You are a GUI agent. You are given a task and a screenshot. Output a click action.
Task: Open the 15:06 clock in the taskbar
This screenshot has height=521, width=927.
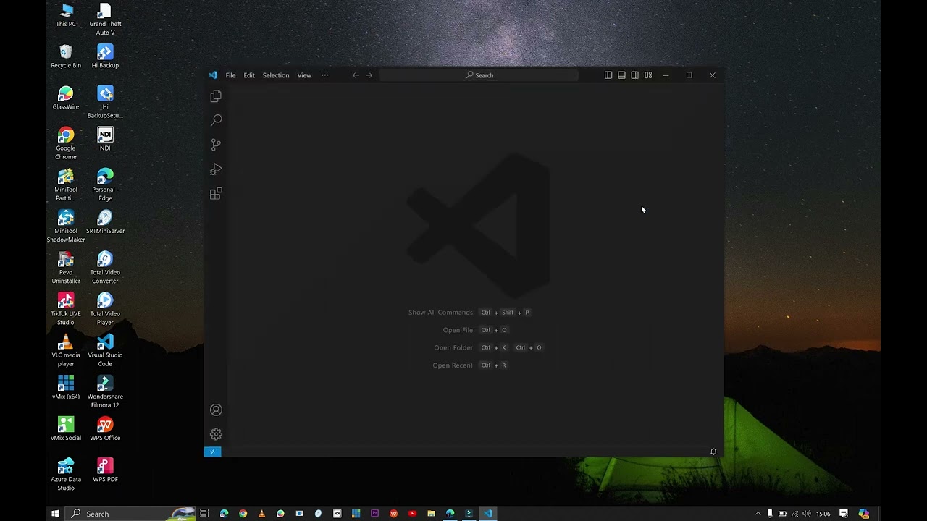823,514
